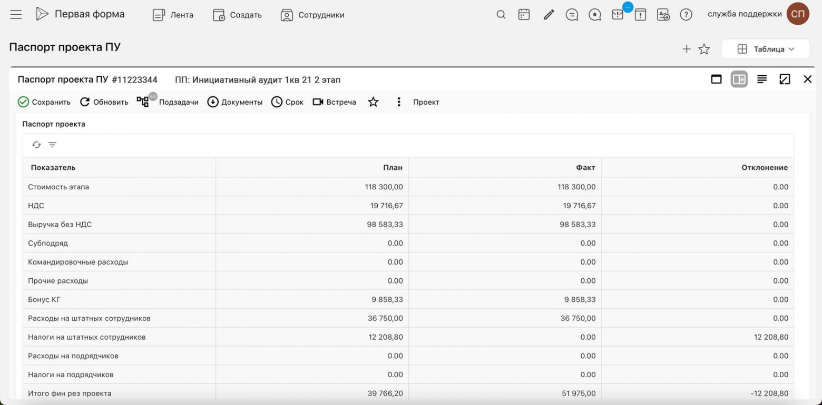Select the Итого фин рез проекта row label
The image size is (822, 405).
[70, 393]
